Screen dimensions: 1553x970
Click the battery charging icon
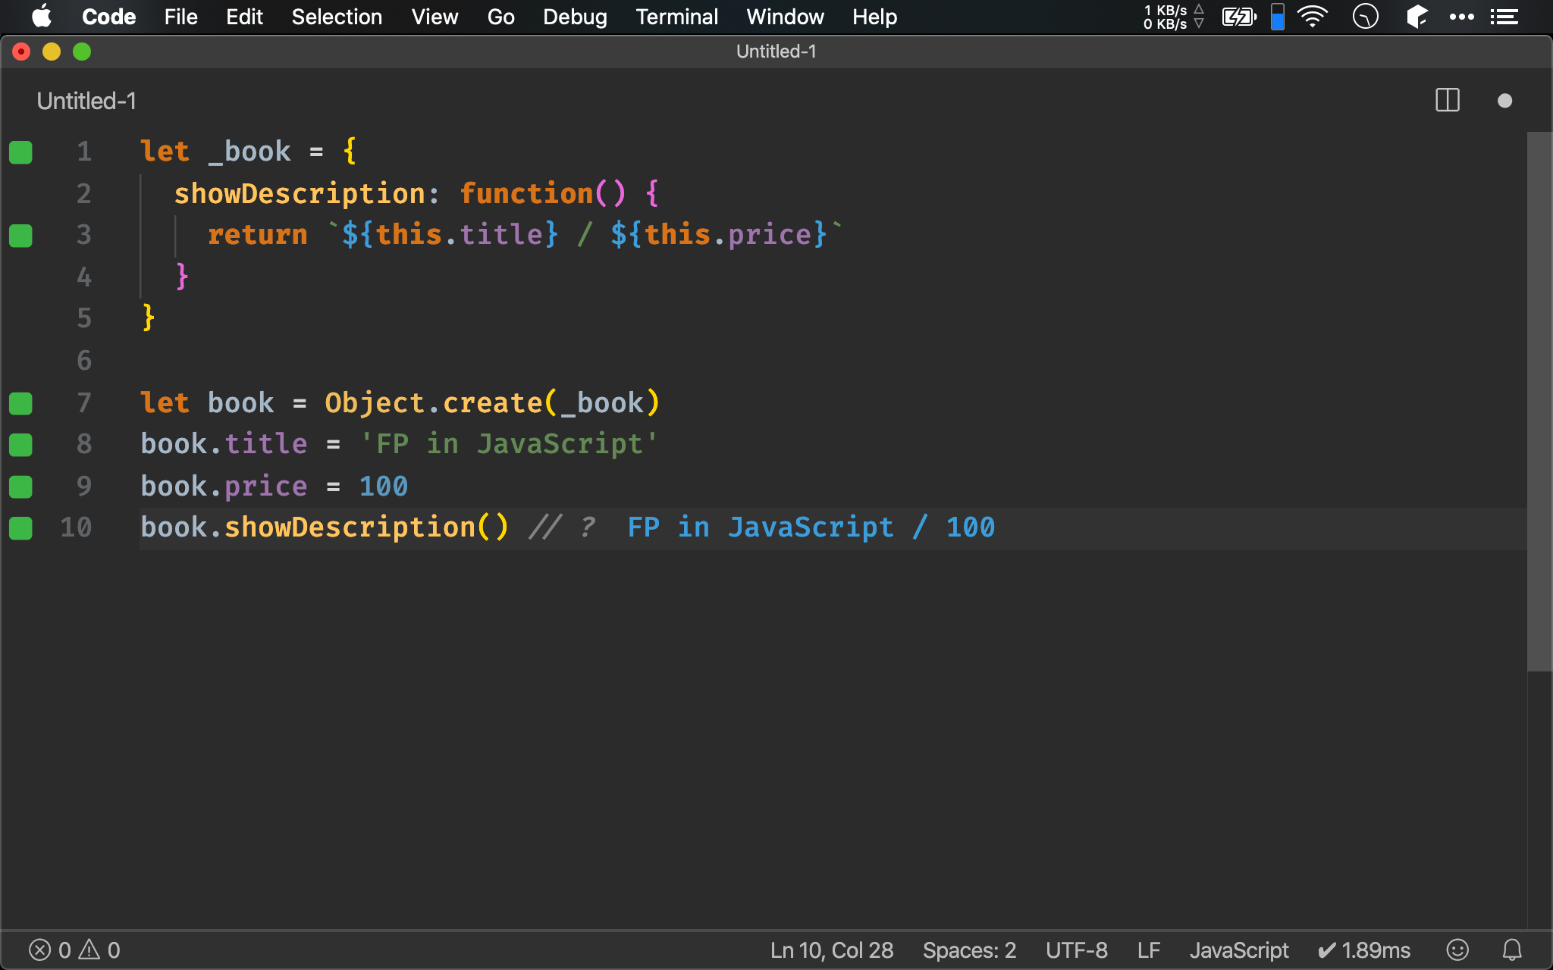click(x=1239, y=17)
